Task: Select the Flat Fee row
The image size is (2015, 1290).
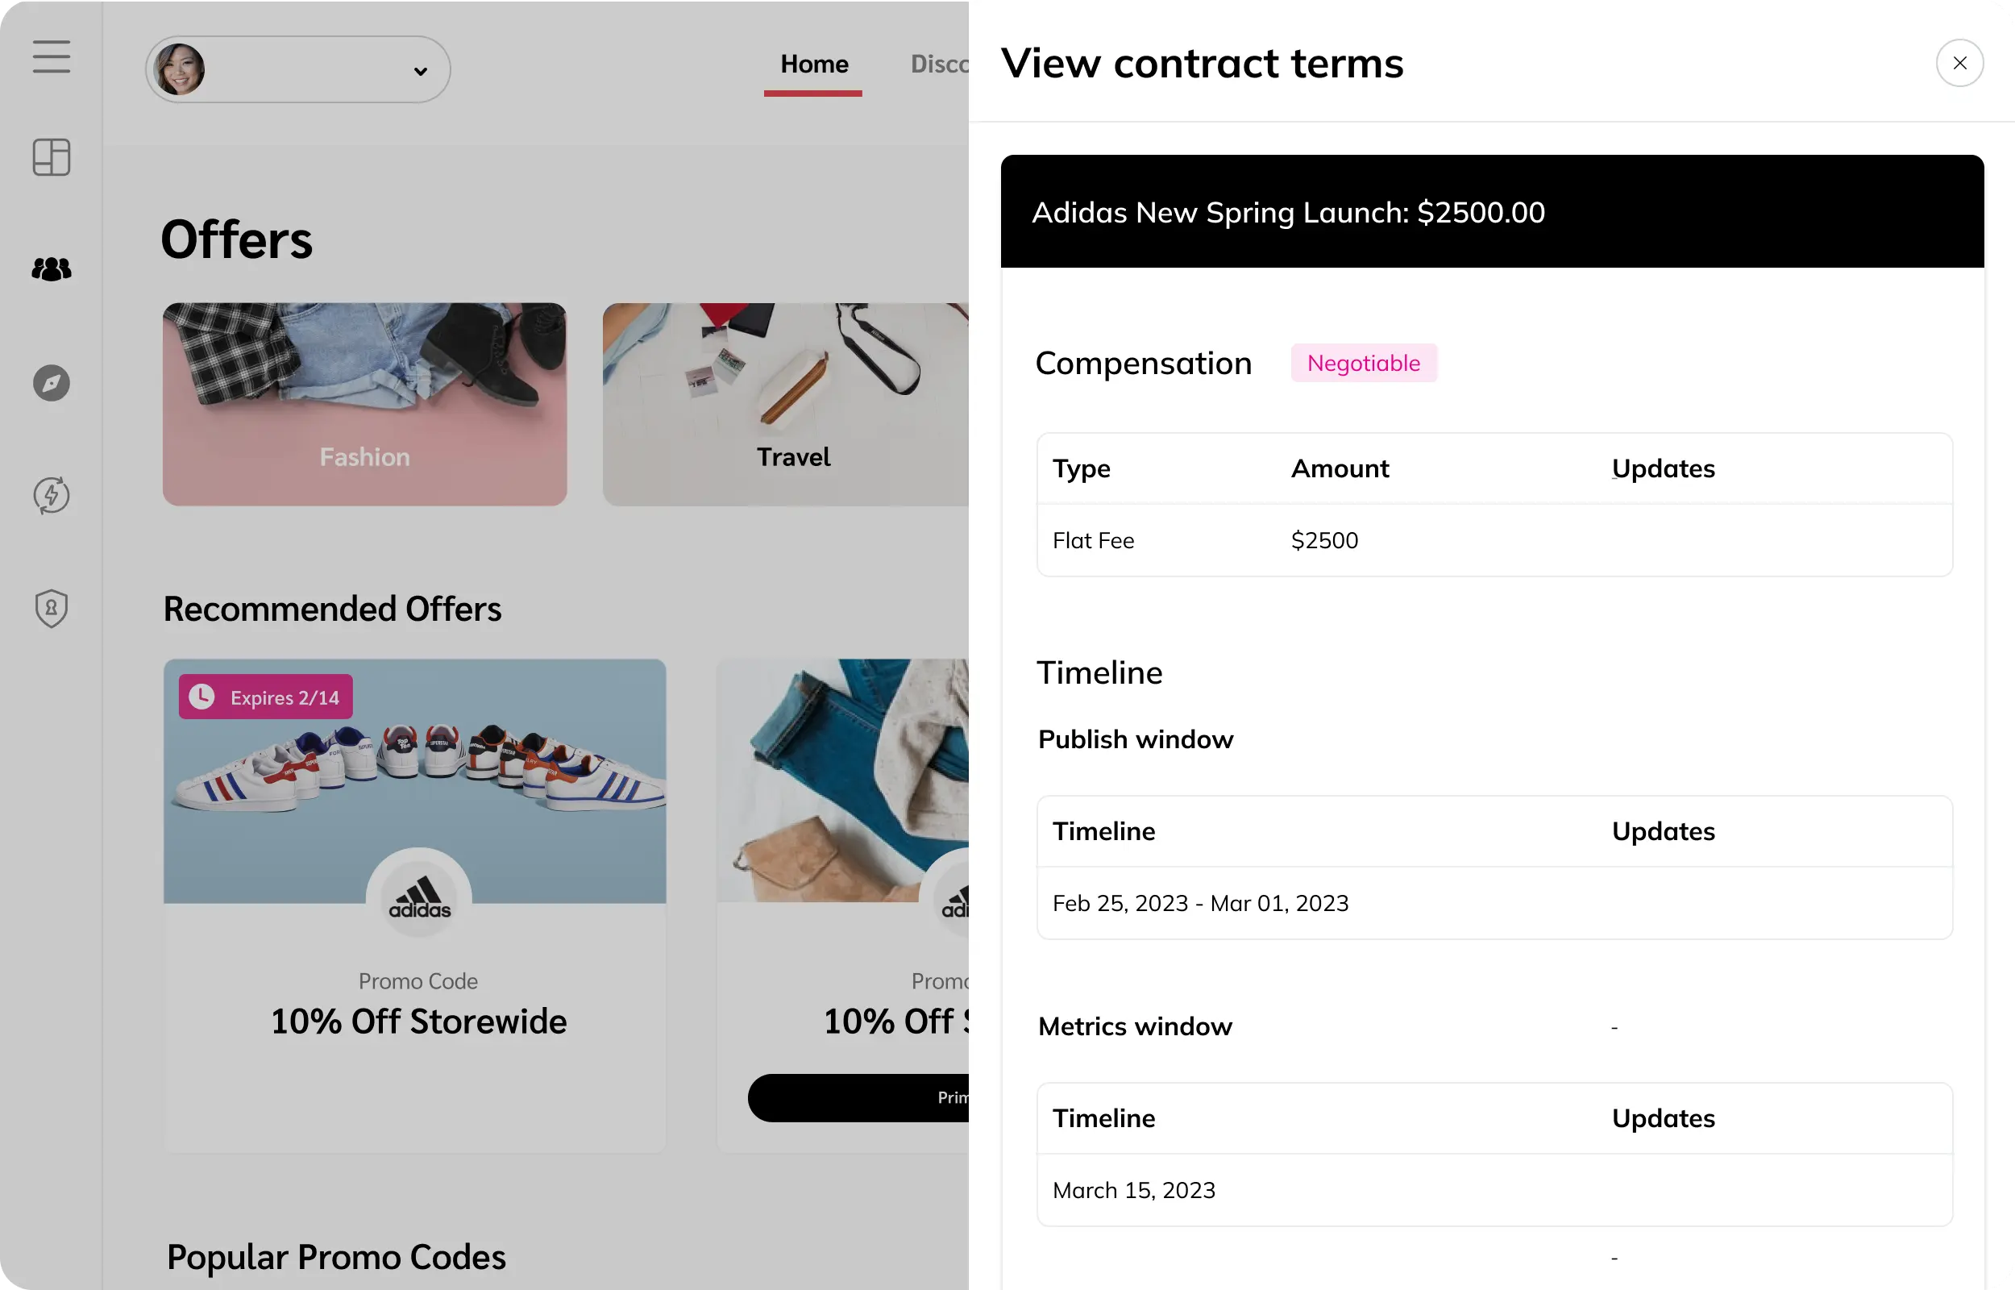Action: click(x=1092, y=540)
